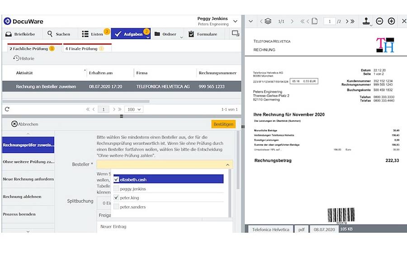This screenshot has width=407, height=254.
Task: Select the Rechnungsprüfer zuweisen decision
Action: click(28, 145)
